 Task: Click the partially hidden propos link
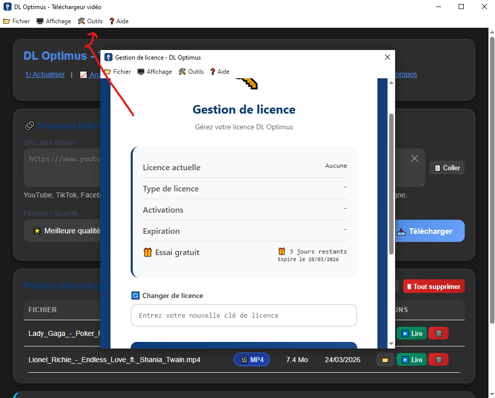[x=406, y=75]
